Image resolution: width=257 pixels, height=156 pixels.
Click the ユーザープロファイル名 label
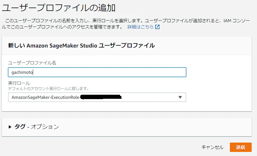coord(32,63)
